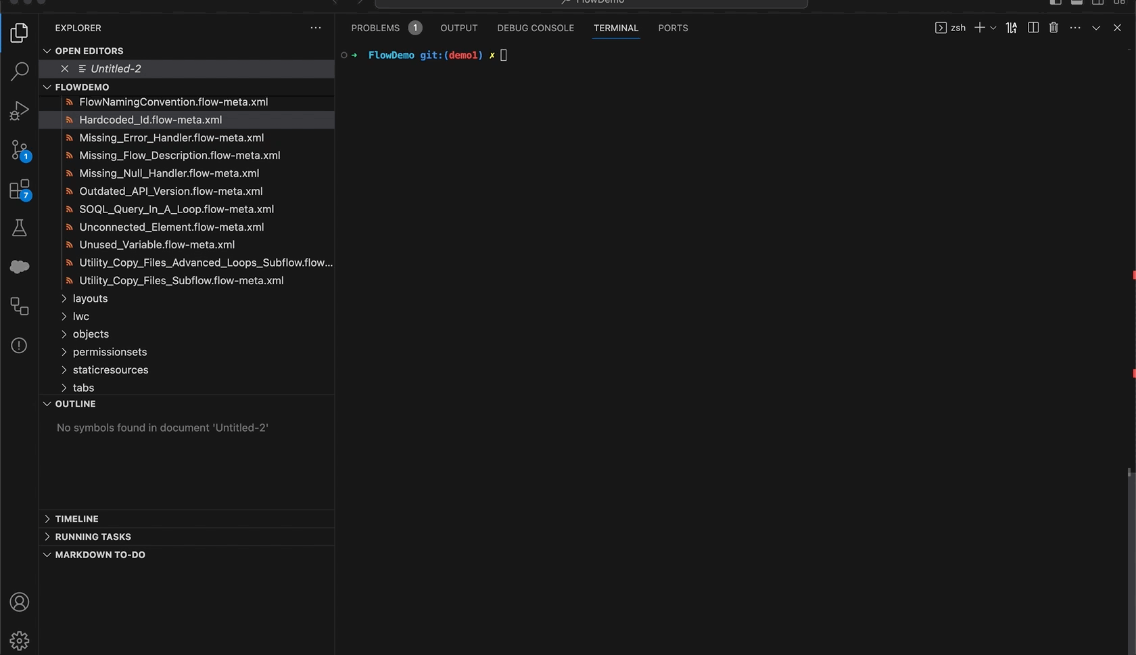This screenshot has height=655, width=1136.
Task: Open the Run and Debug view
Action: pyautogui.click(x=19, y=110)
